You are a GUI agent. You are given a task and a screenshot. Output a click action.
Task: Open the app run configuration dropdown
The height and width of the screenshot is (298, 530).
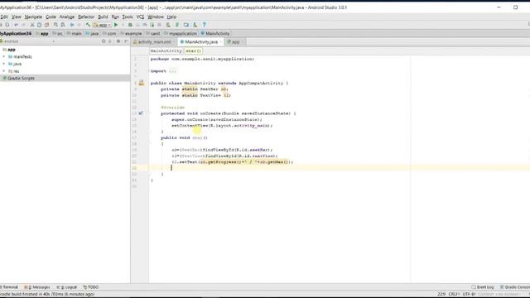[102, 25]
